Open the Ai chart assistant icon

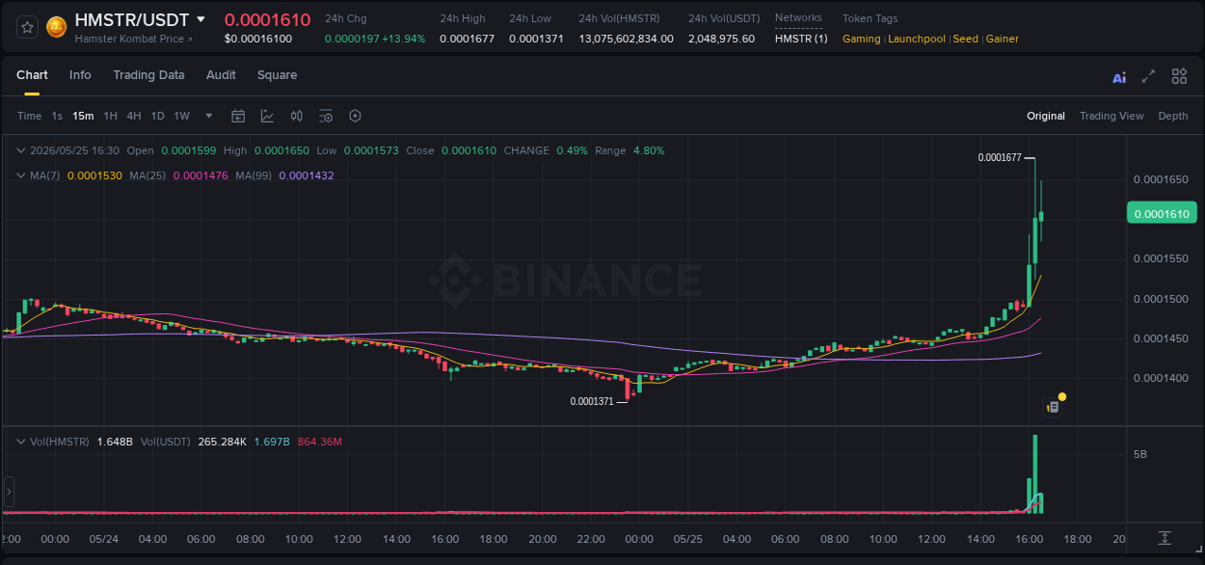click(x=1119, y=77)
